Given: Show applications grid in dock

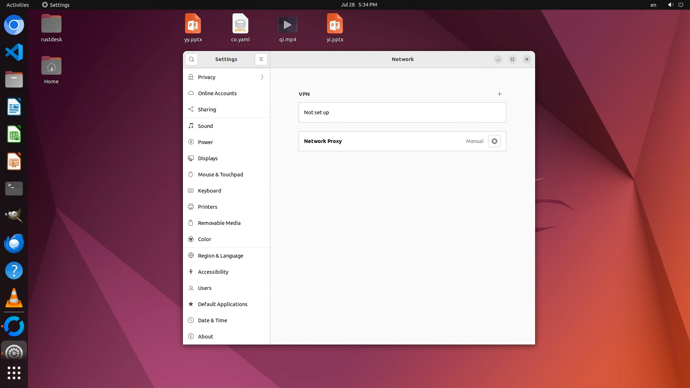Looking at the screenshot, I should pyautogui.click(x=14, y=373).
